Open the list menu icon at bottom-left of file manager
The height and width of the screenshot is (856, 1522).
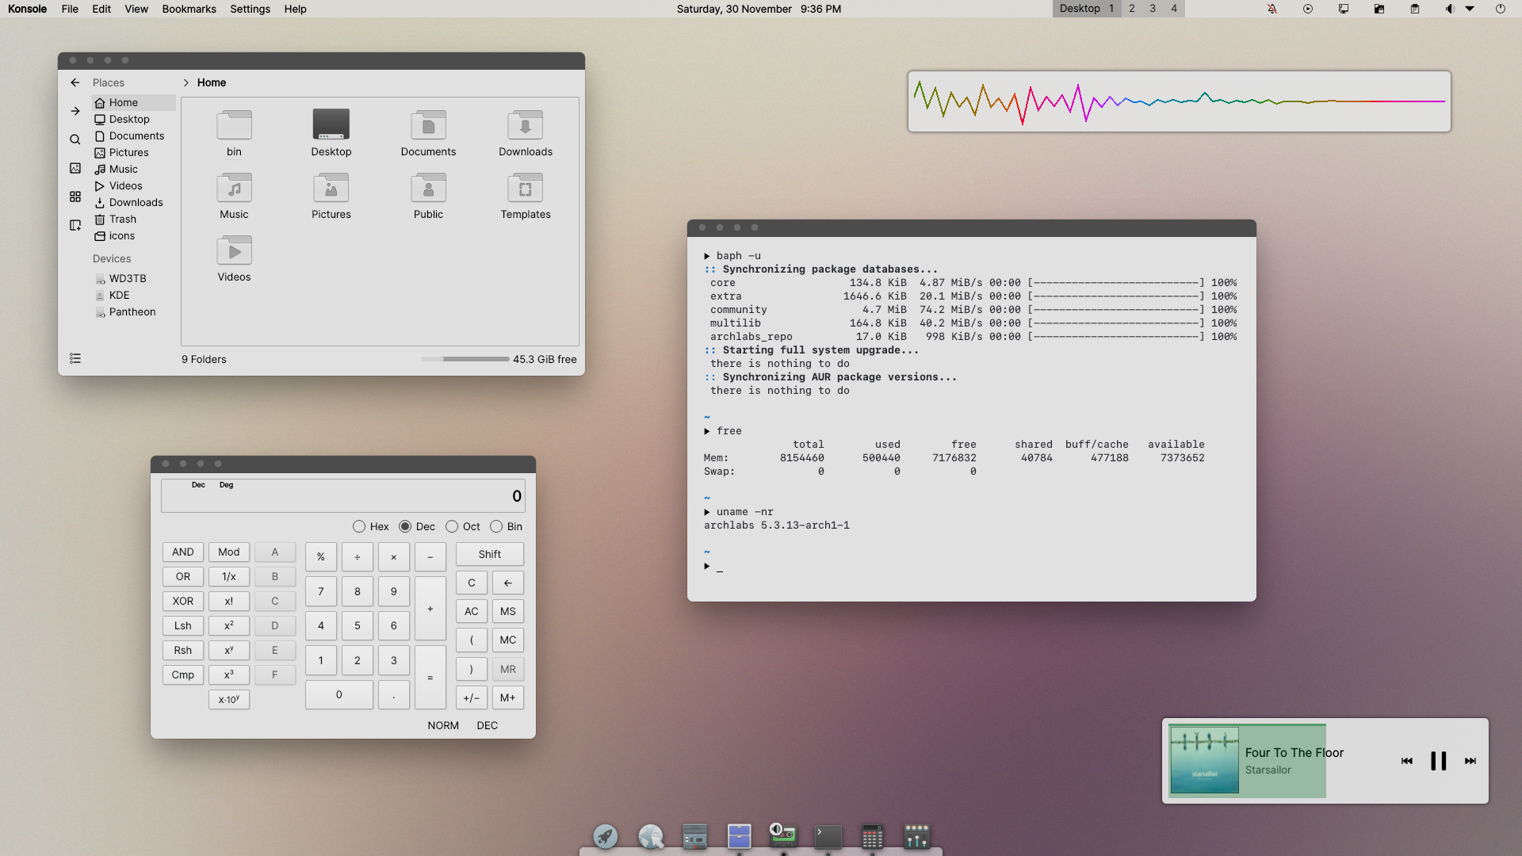[x=75, y=358]
